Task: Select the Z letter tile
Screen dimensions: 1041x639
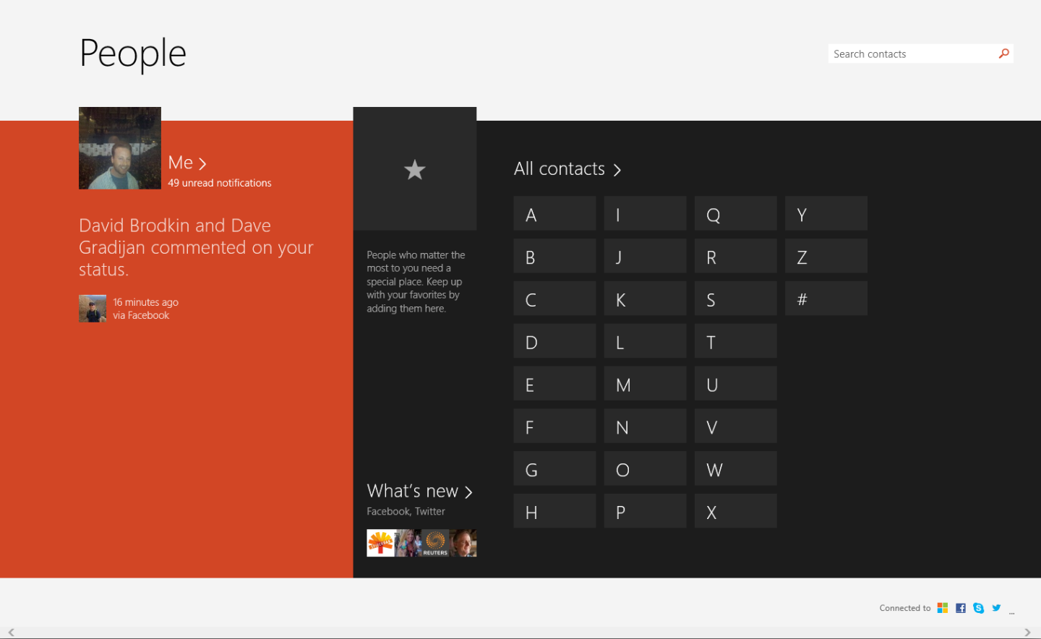Action: click(x=826, y=255)
